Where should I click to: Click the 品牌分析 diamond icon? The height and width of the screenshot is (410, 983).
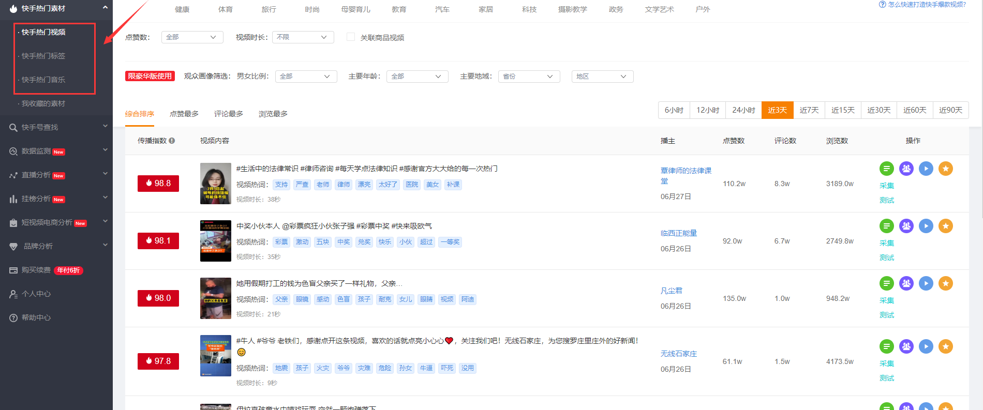tap(13, 247)
